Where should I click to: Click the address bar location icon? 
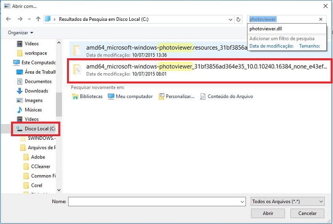coord(48,19)
